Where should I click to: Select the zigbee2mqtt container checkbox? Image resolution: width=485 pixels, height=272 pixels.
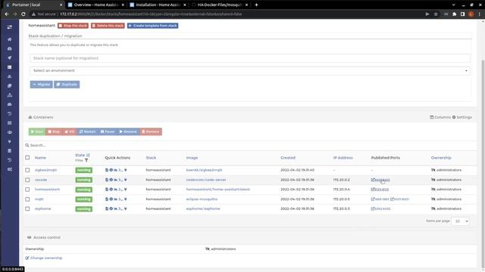tap(27, 170)
